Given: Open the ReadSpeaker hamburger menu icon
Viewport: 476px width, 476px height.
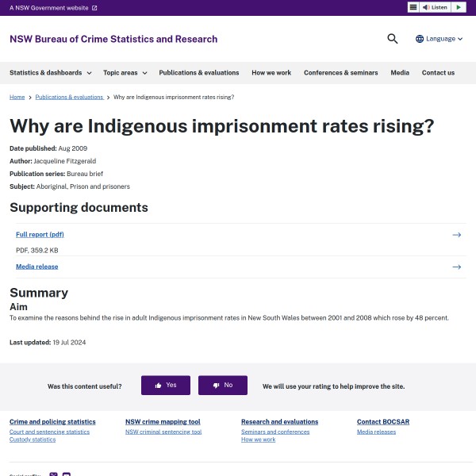Looking at the screenshot, I should (x=413, y=7).
